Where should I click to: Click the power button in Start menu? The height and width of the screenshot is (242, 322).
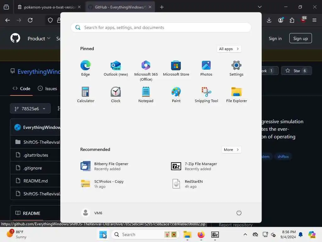click(239, 213)
